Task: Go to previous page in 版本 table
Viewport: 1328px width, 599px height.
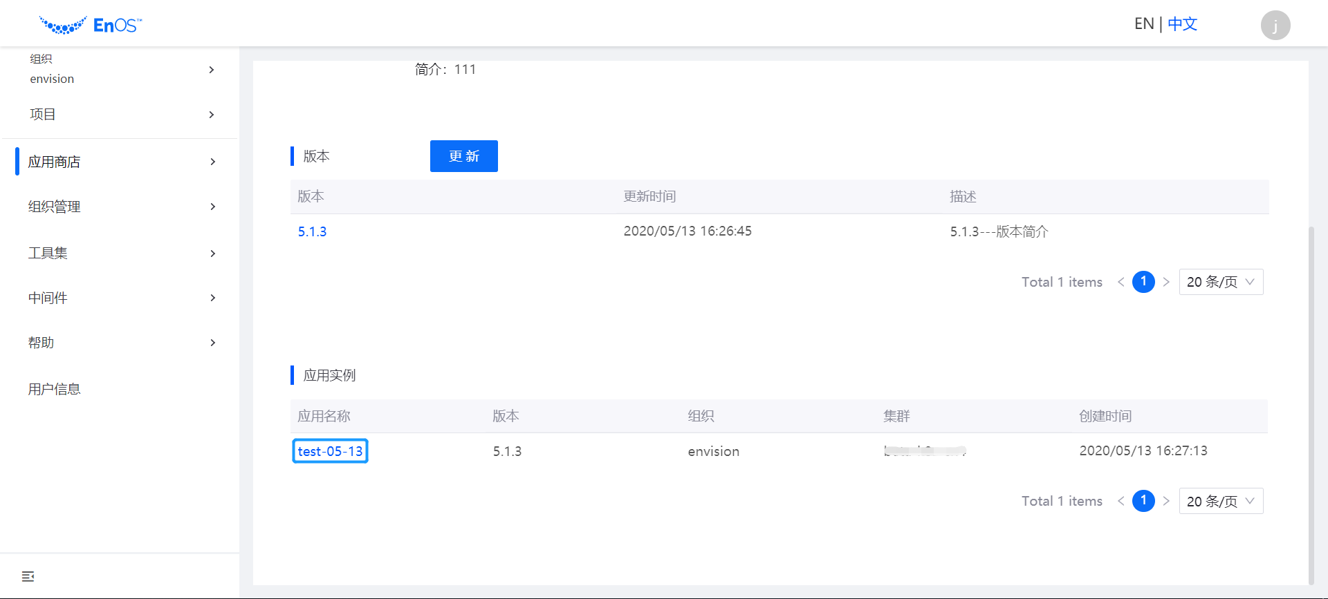Action: [x=1120, y=282]
